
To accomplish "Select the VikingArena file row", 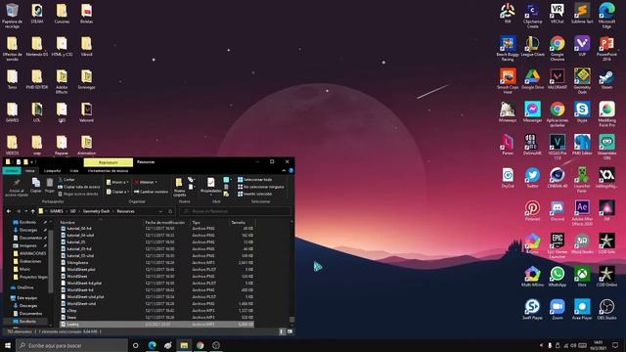I will point(157,263).
